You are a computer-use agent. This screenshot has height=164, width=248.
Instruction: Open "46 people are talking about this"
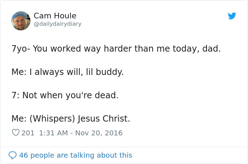point(75,155)
